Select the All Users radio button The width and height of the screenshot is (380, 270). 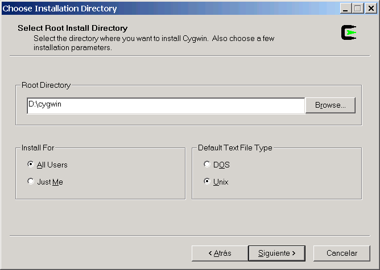[x=31, y=164]
